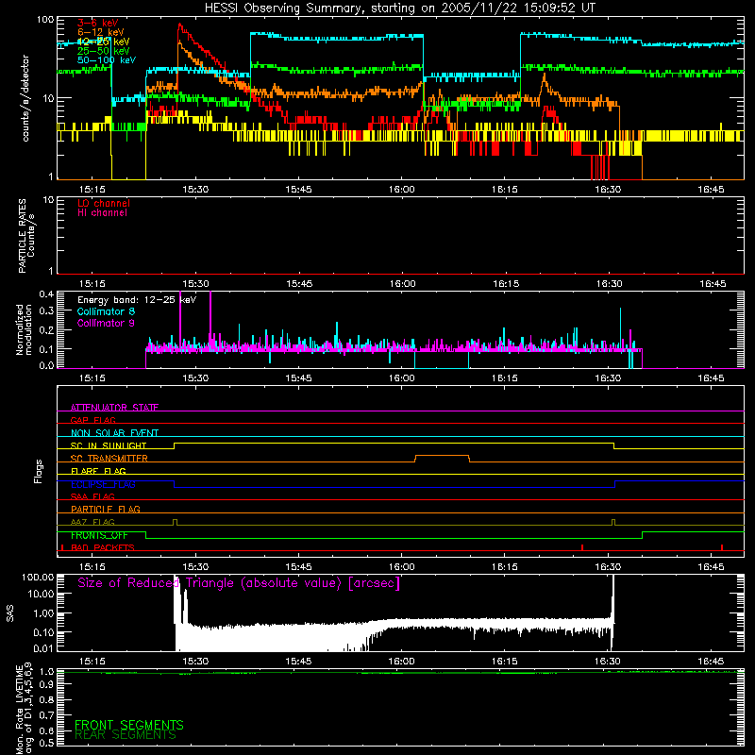Click the 'Normalized modulation' y-axis label

coord(24,329)
